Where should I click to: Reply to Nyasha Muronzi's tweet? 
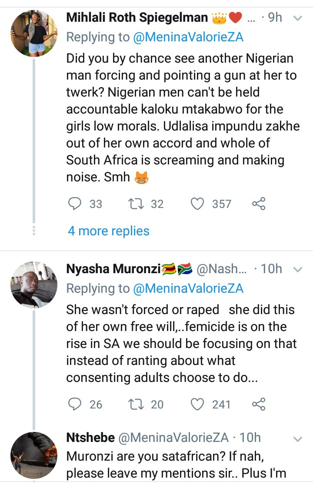(75, 405)
